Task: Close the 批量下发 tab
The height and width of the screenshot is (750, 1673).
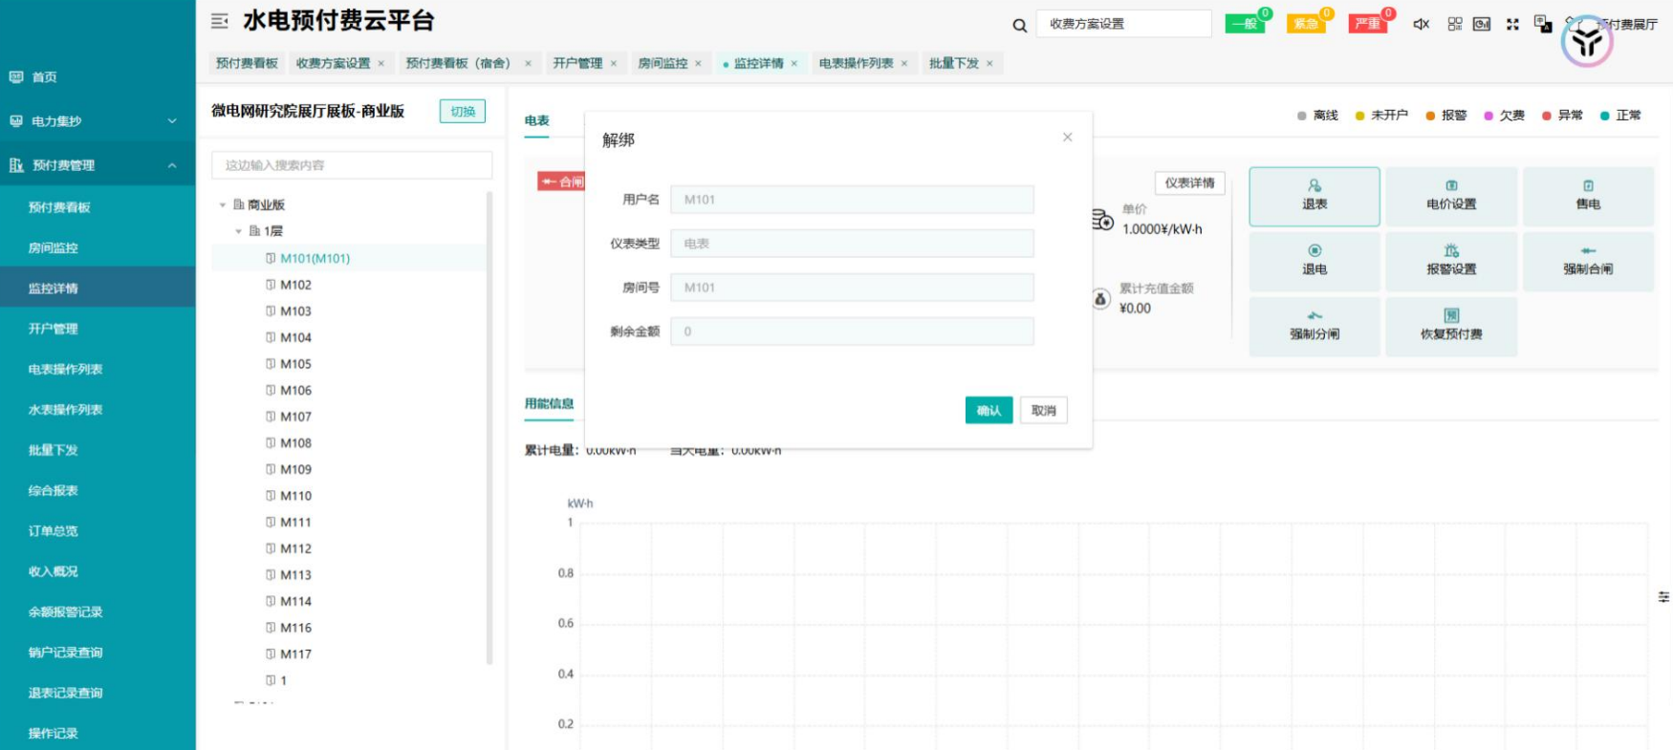Action: [989, 64]
